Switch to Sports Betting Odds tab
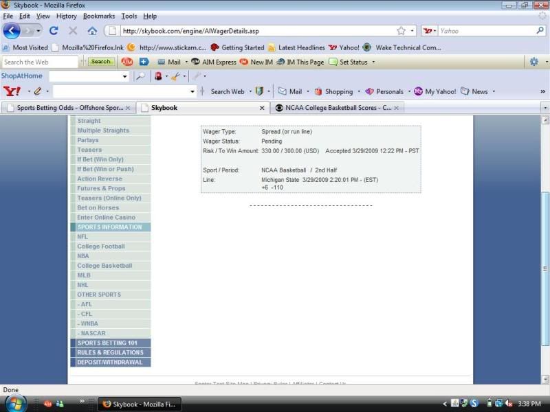This screenshot has height=412, width=550. 67,108
